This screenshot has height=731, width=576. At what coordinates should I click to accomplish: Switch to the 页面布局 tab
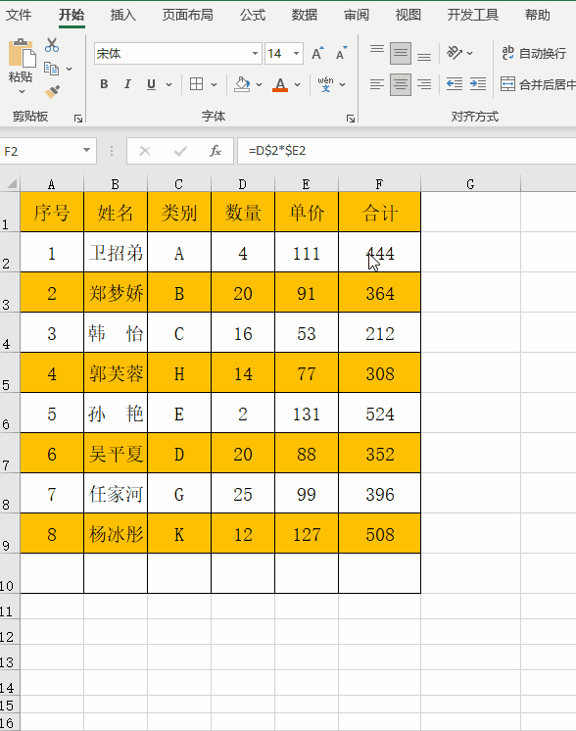pos(188,15)
